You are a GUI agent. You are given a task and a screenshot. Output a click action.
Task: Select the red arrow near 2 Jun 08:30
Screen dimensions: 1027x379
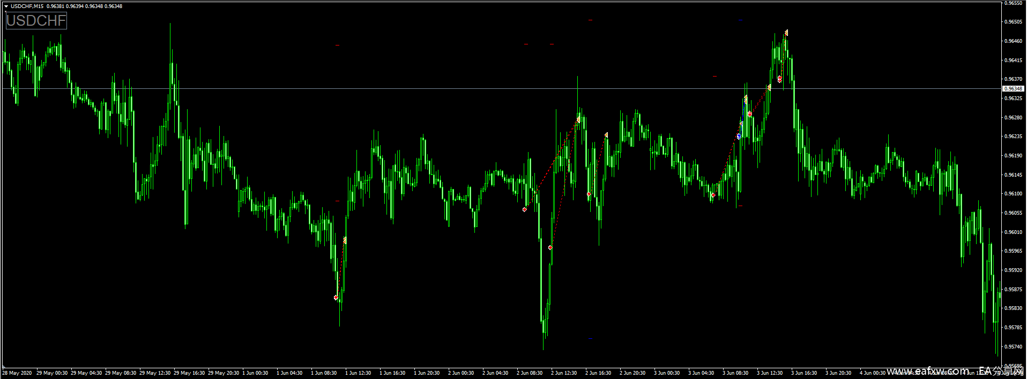pos(524,209)
